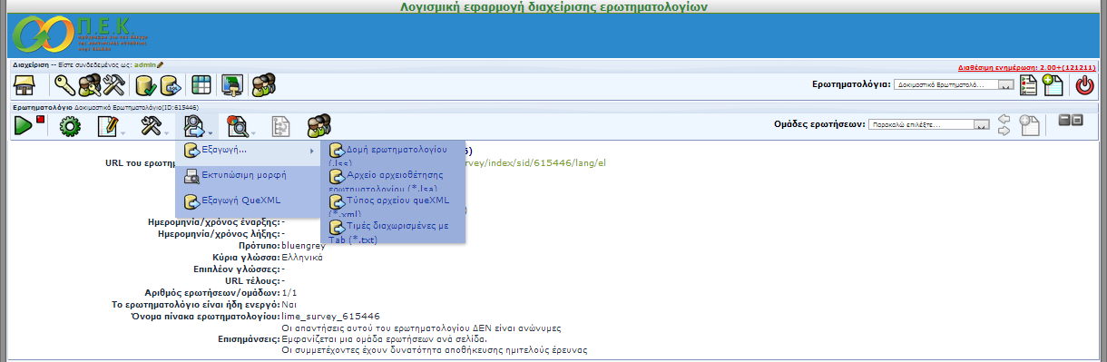Click the Π.Ε.Κ. logo
The image size is (1107, 362).
click(x=81, y=35)
